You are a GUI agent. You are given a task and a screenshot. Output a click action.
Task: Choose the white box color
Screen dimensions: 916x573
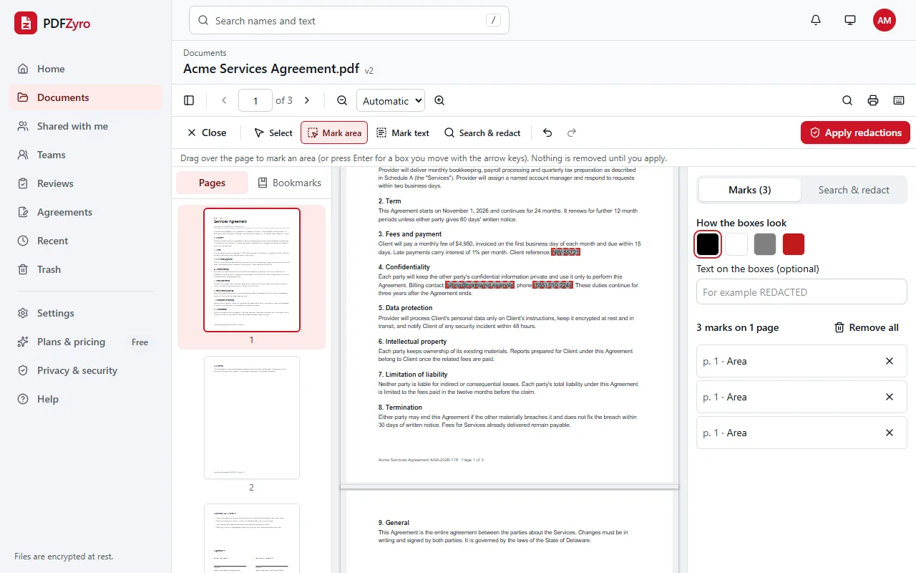736,244
